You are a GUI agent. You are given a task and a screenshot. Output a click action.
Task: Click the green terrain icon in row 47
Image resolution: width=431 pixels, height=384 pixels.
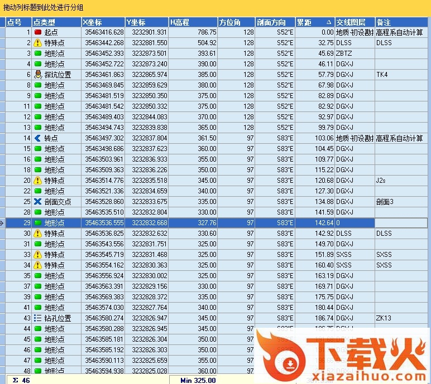coord(38,361)
